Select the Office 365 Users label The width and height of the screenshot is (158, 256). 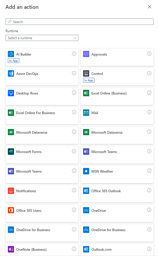[29, 211]
